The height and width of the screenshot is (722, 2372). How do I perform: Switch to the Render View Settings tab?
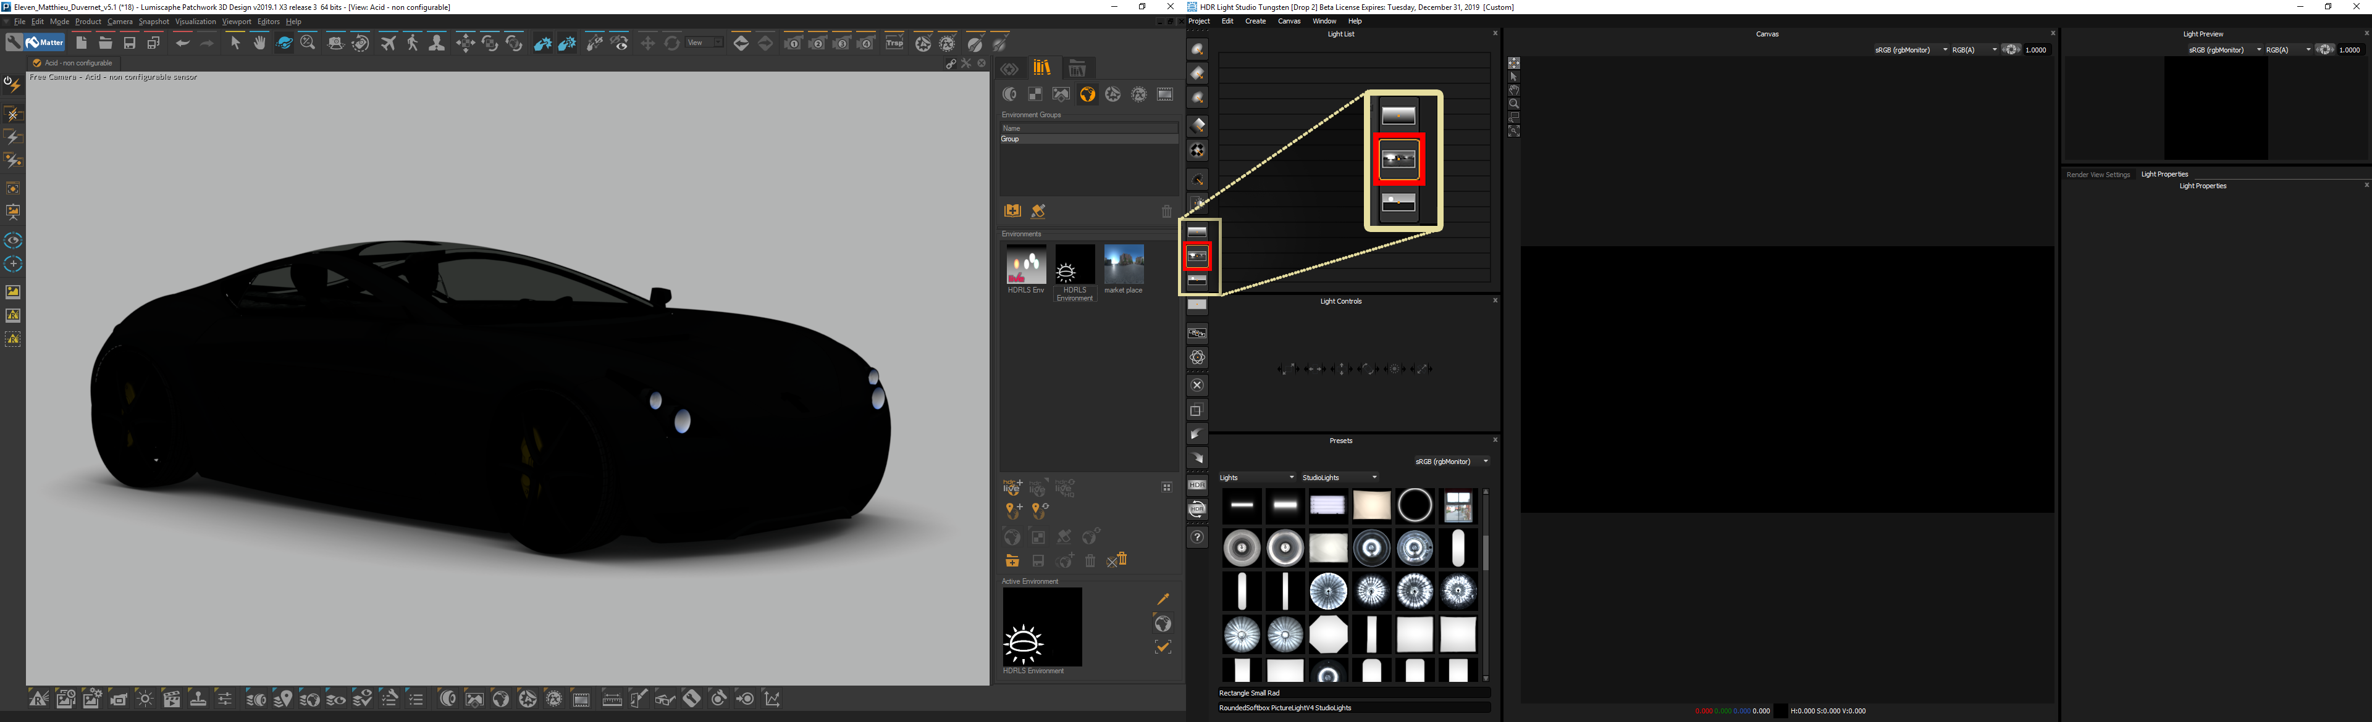[x=2098, y=174]
